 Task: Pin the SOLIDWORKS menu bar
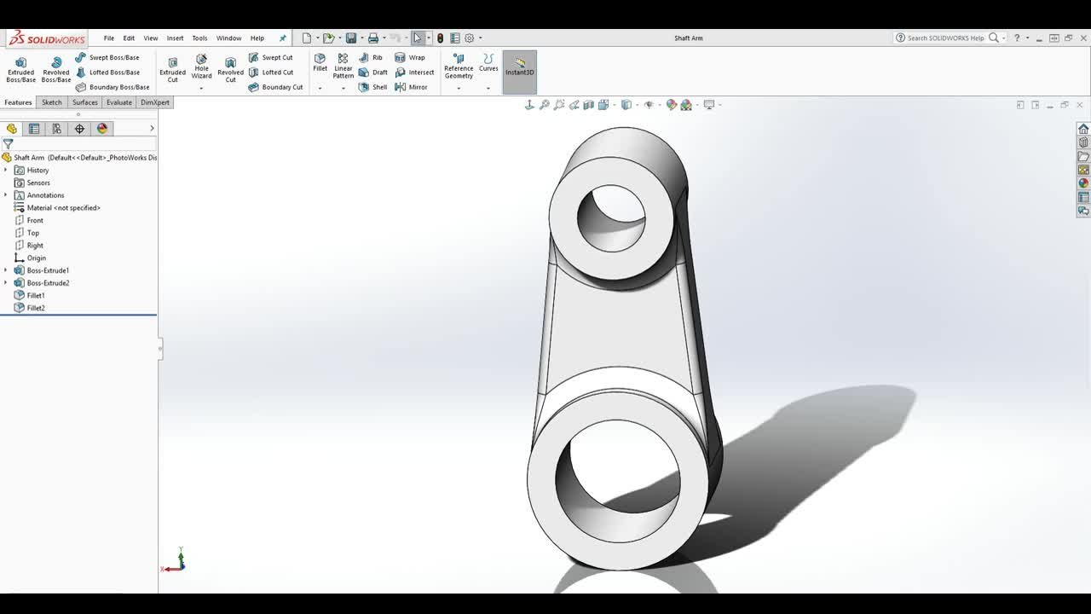pyautogui.click(x=283, y=38)
